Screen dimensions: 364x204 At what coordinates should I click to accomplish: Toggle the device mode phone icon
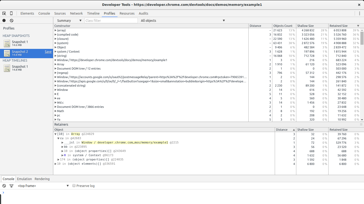coord(11,13)
